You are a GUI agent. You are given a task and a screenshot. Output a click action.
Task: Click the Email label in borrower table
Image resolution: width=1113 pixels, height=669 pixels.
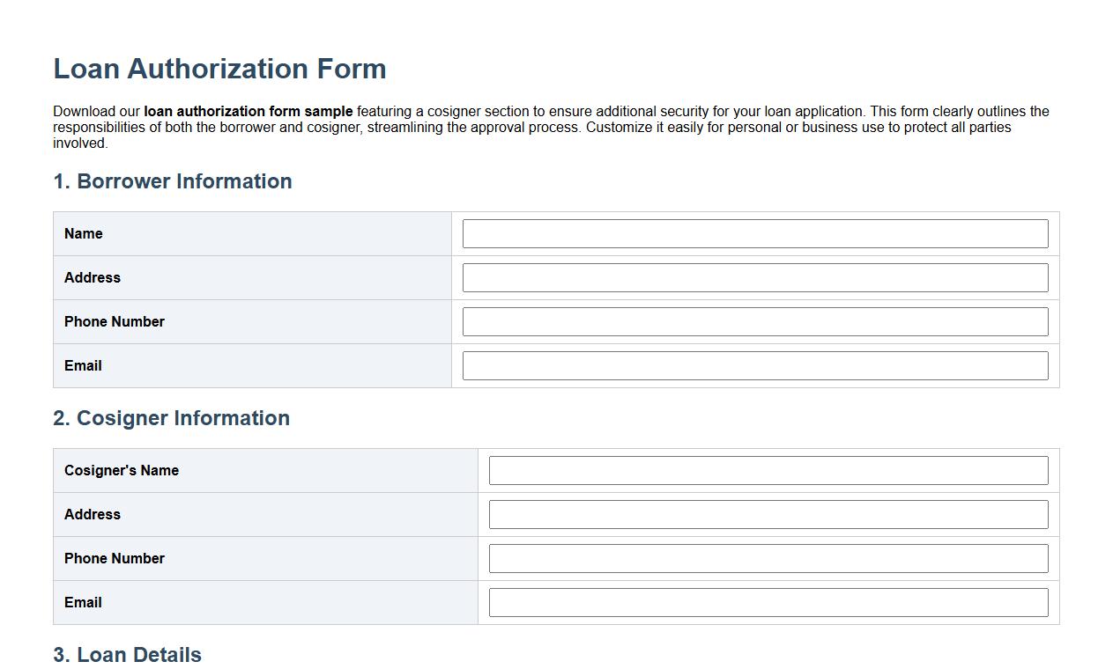click(x=83, y=365)
